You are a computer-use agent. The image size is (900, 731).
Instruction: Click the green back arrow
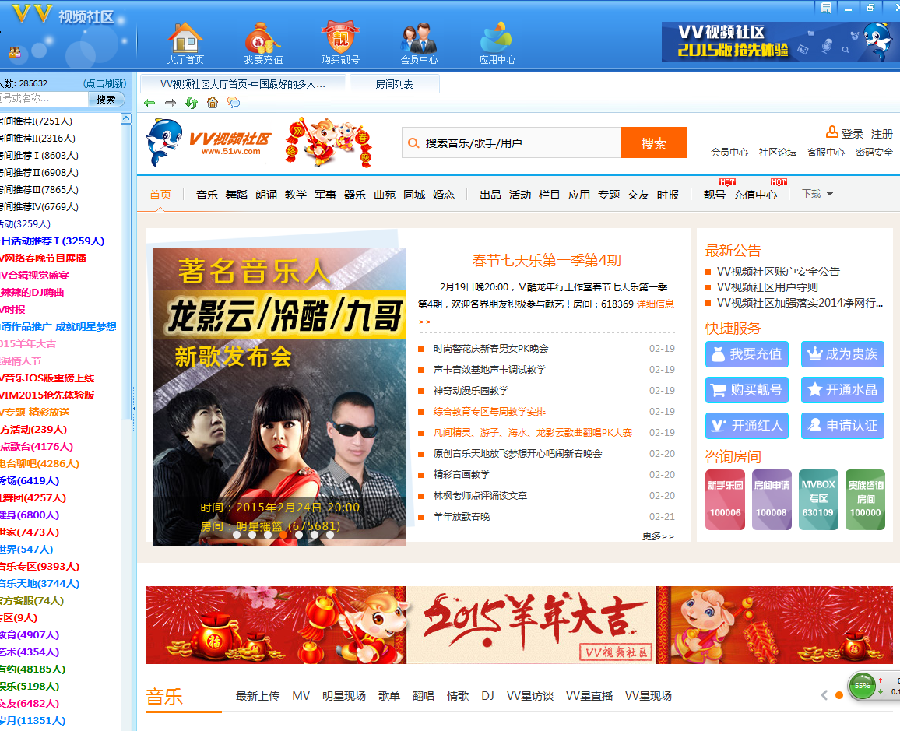point(149,103)
